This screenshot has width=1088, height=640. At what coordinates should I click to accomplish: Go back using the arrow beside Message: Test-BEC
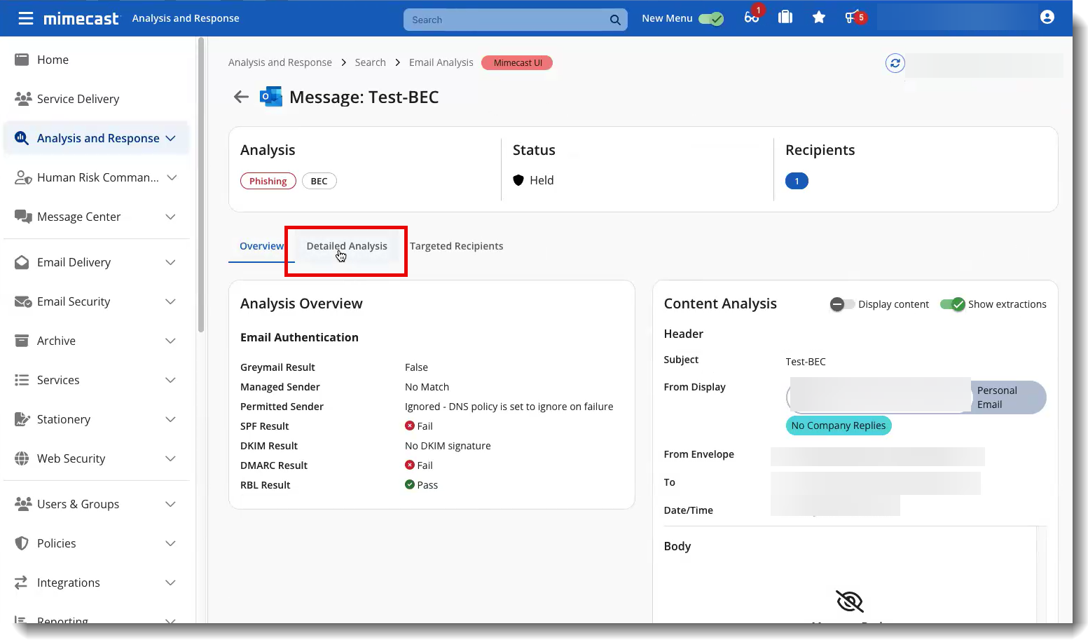click(x=241, y=97)
